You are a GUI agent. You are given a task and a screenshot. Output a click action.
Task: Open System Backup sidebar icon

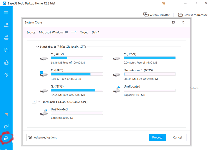(6, 37)
